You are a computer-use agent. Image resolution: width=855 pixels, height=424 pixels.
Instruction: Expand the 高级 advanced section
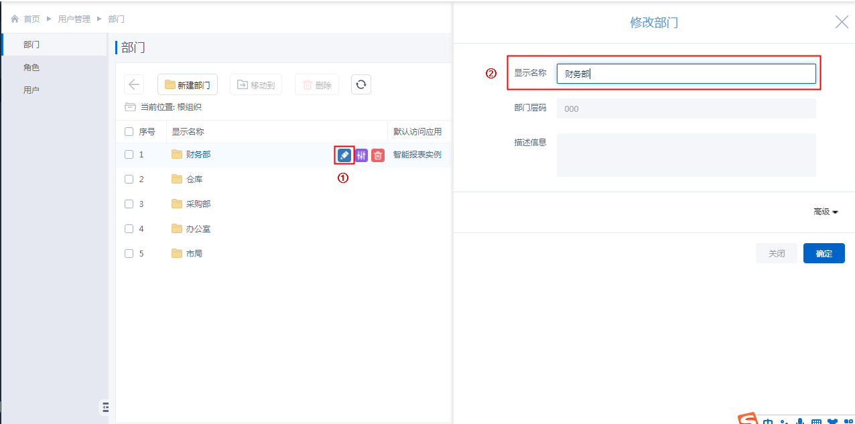pos(826,212)
